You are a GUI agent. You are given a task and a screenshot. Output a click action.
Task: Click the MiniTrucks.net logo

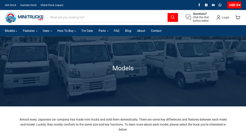pyautogui.click(x=24, y=17)
